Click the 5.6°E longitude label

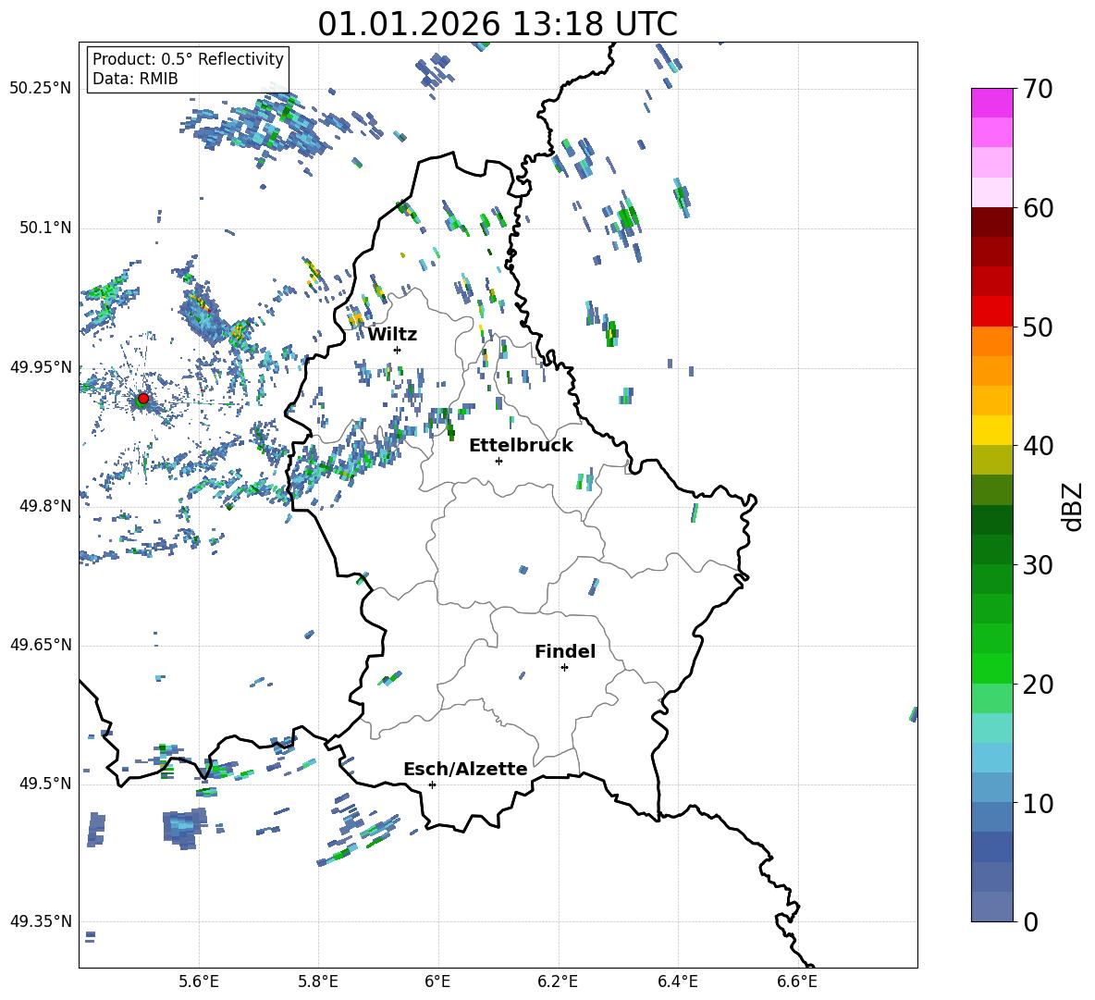[x=199, y=982]
